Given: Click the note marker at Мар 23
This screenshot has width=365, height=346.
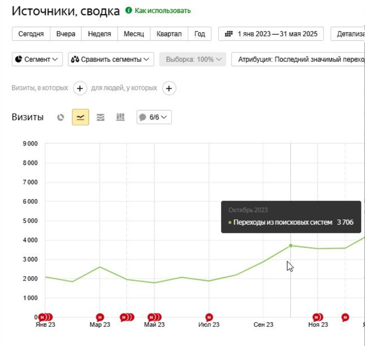Looking at the screenshot, I should coord(100,317).
